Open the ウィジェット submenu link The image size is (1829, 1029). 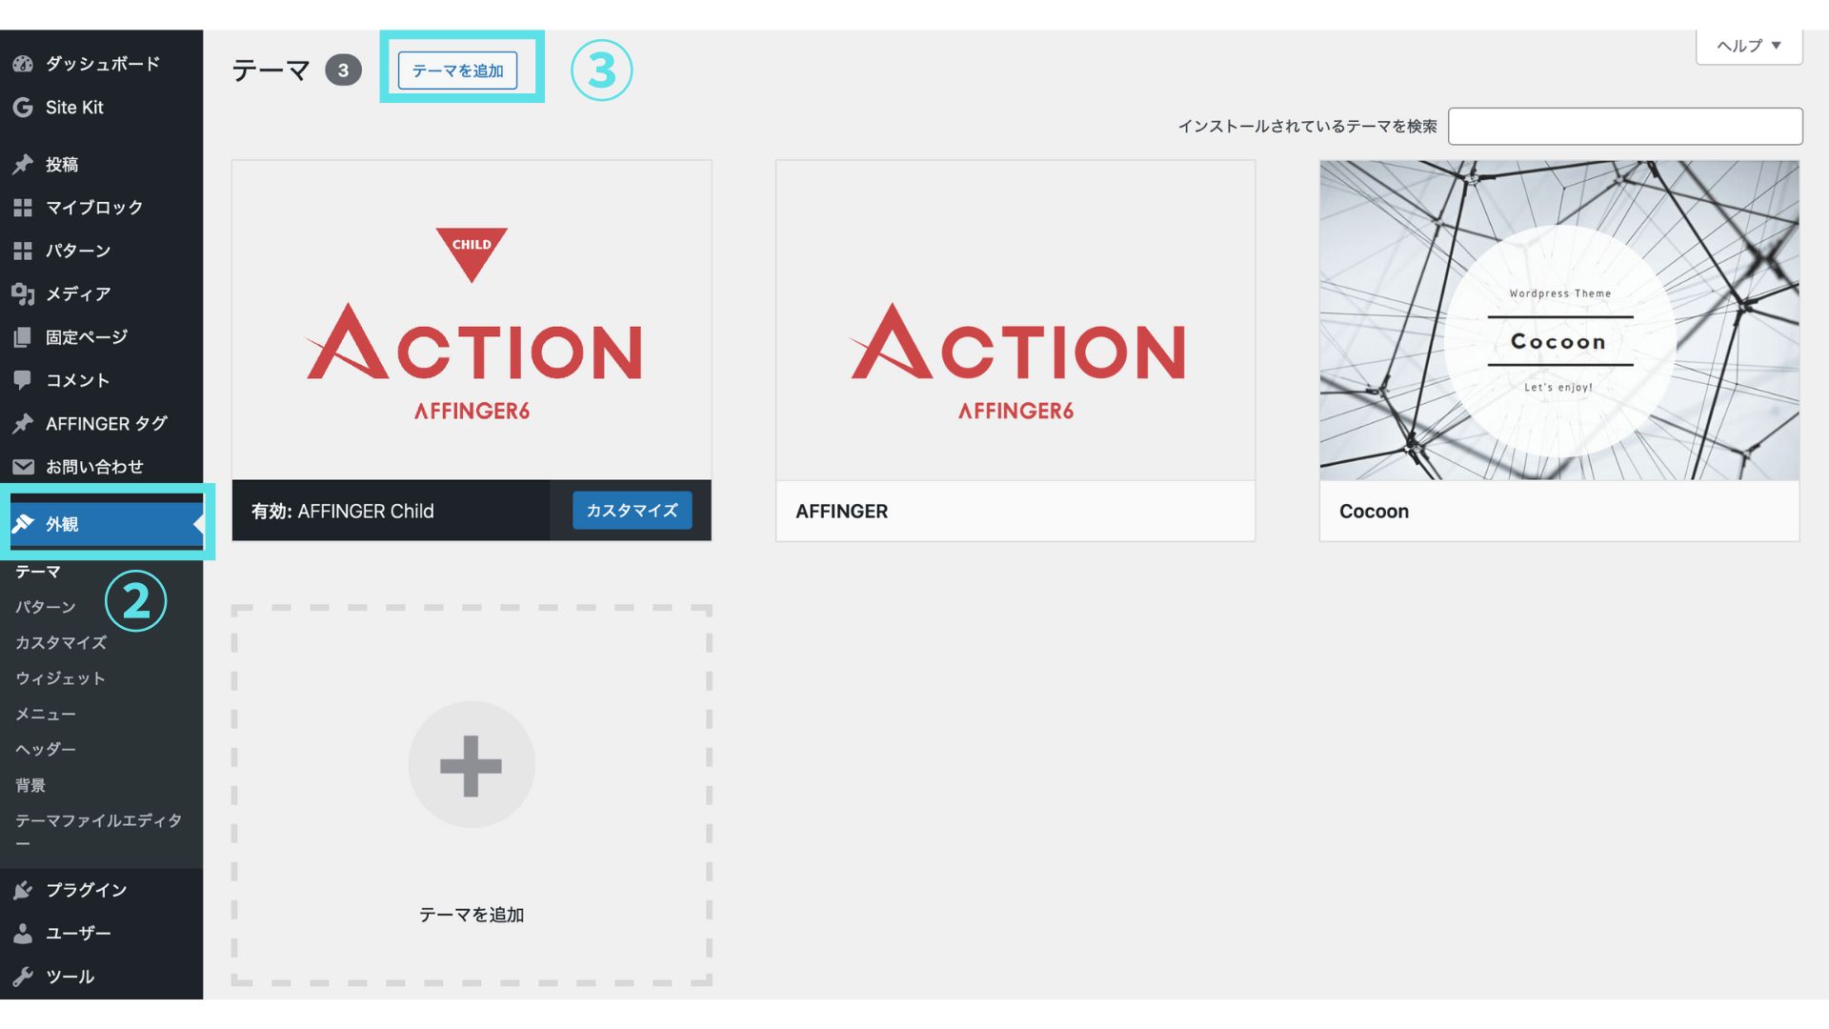point(60,678)
